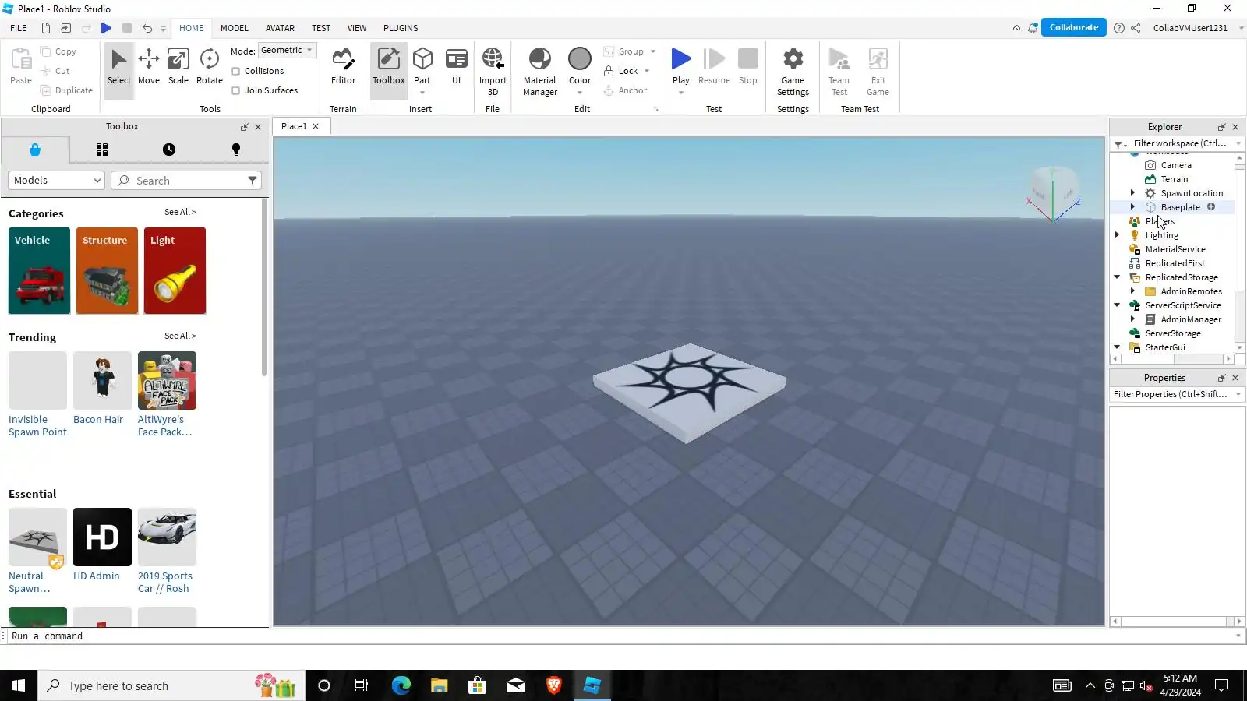
Task: Click the Collaborate button
Action: click(x=1074, y=27)
